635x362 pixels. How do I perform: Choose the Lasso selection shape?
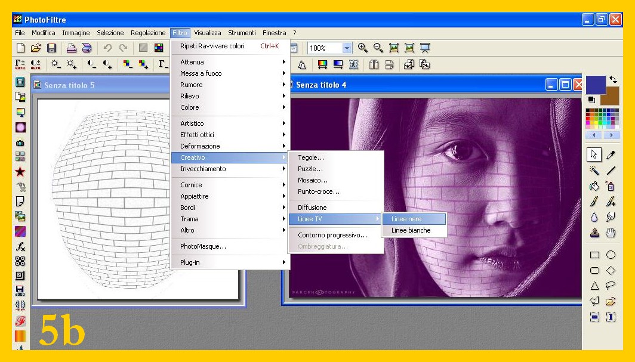tap(611, 286)
